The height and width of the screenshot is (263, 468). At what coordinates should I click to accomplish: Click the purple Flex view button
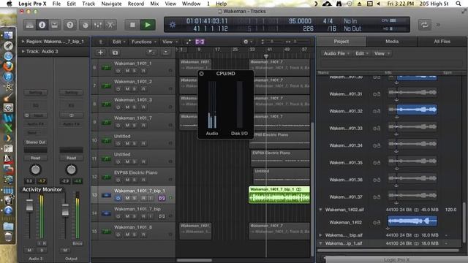(200, 42)
